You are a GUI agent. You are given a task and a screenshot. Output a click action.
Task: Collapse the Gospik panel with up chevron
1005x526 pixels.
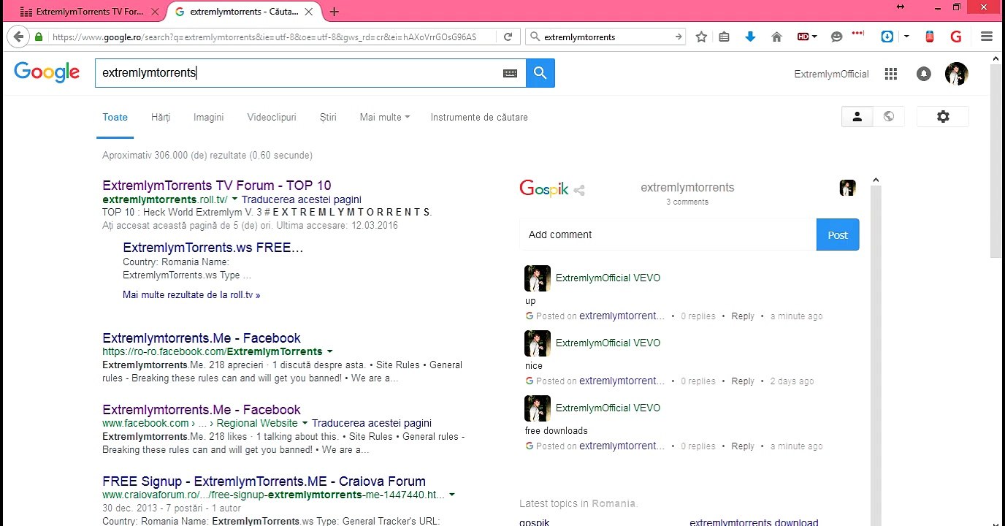pyautogui.click(x=876, y=180)
